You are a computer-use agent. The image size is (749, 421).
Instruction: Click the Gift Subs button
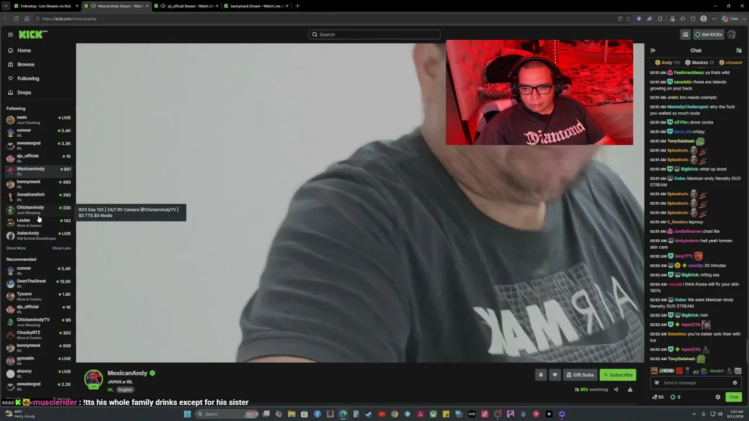[x=580, y=375]
